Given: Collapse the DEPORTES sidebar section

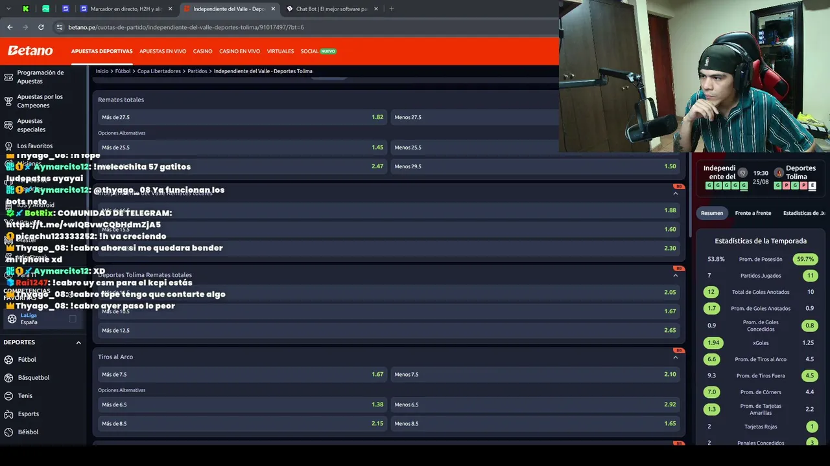Looking at the screenshot, I should click(x=78, y=342).
